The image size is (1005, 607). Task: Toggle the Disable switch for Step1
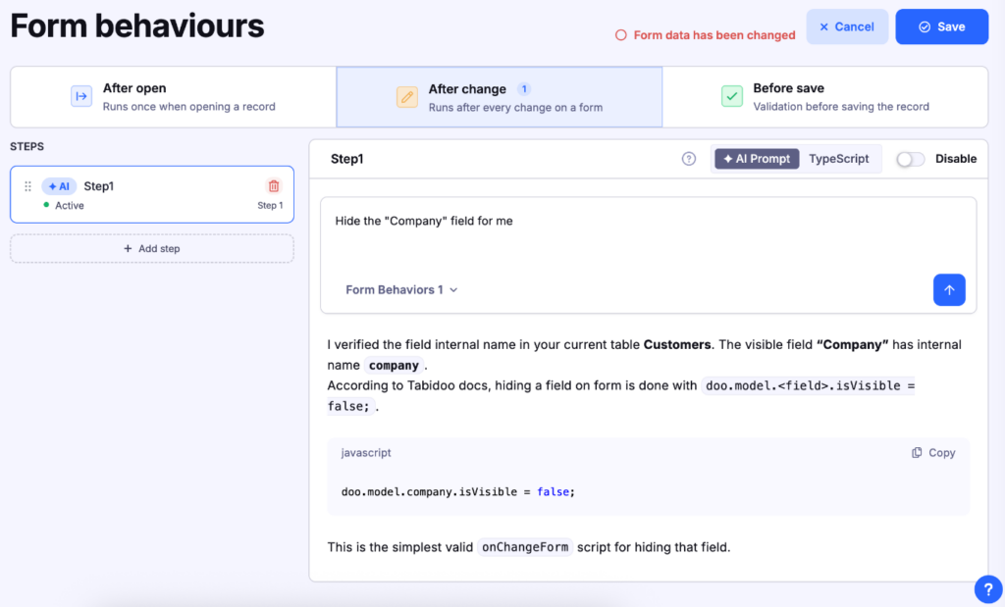(x=910, y=159)
